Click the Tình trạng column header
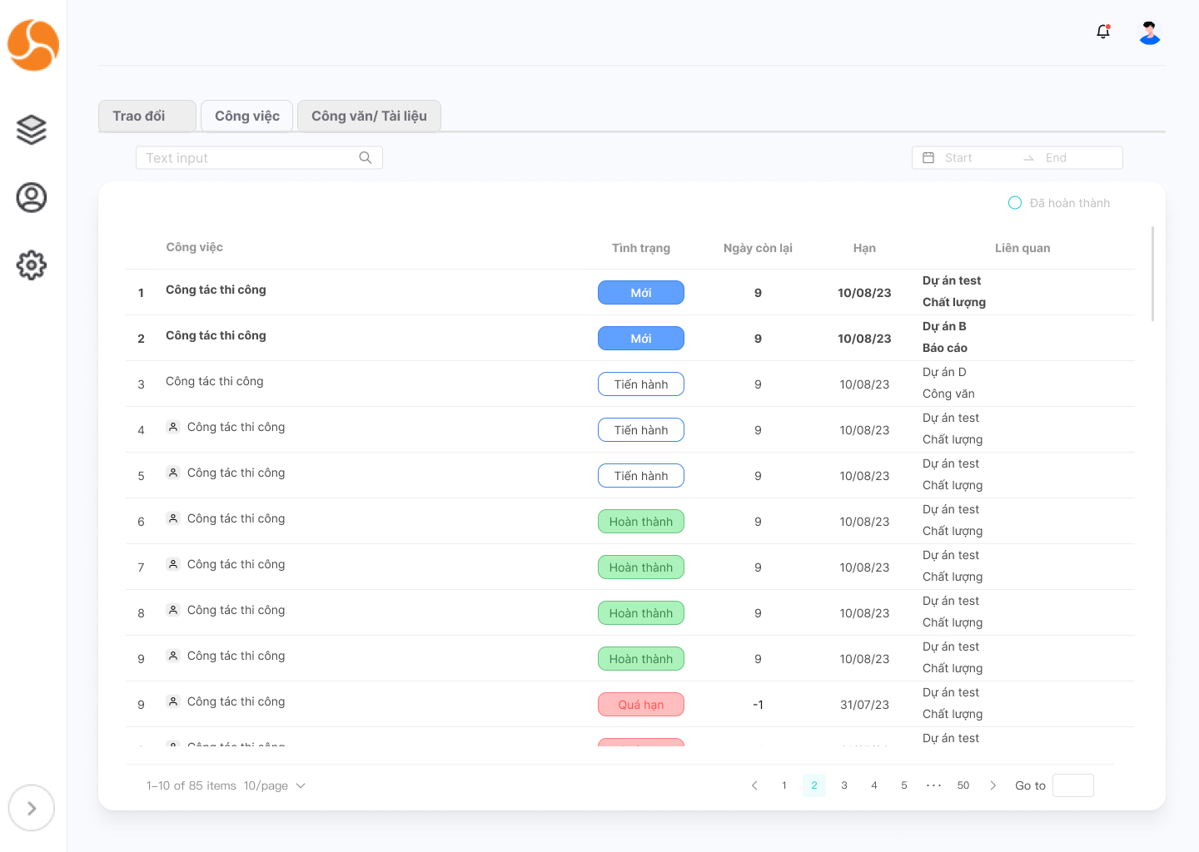Image resolution: width=1199 pixels, height=852 pixels. click(x=641, y=248)
